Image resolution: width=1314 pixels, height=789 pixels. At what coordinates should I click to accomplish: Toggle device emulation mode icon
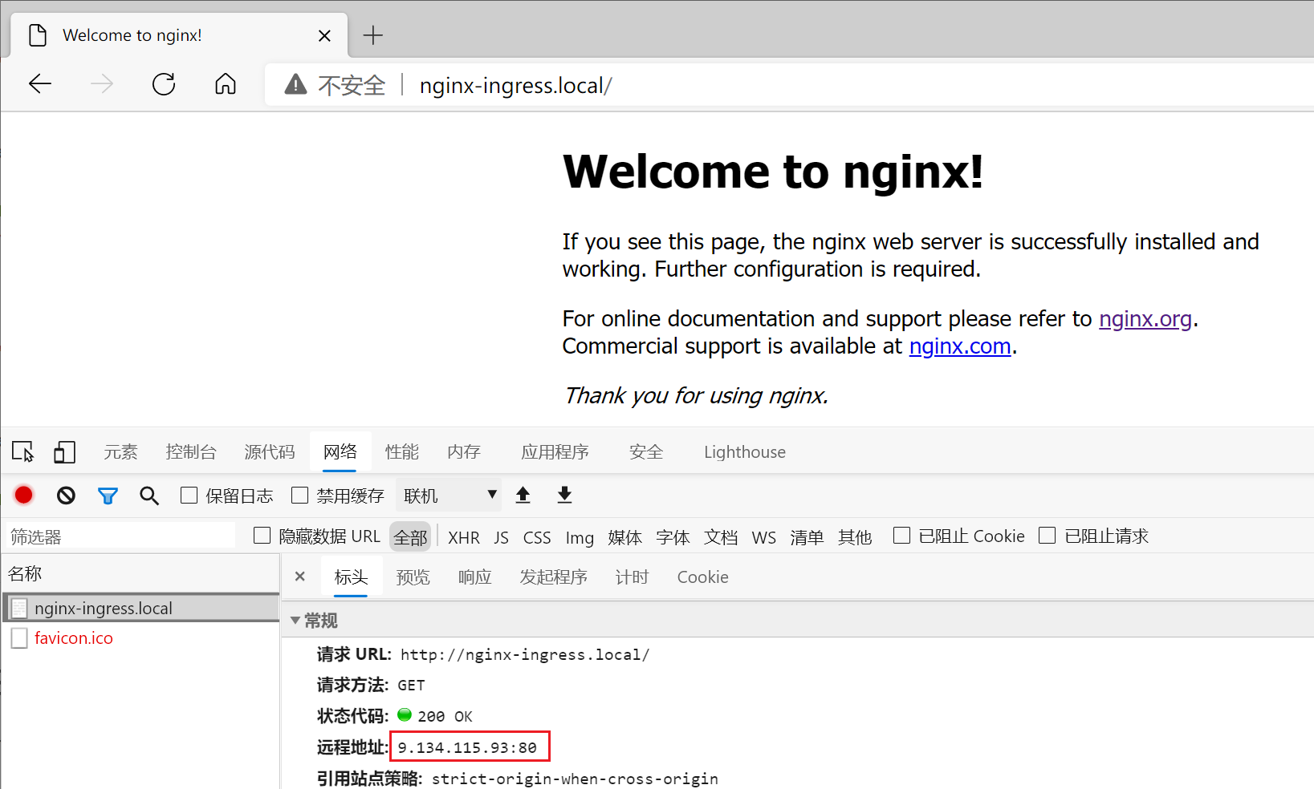coord(64,452)
